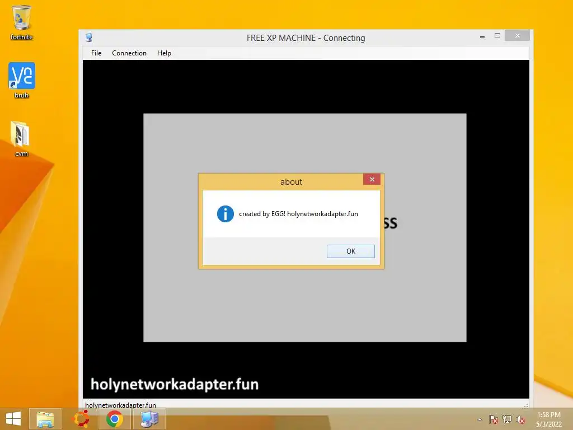Click OK in the about dialog
The width and height of the screenshot is (573, 430).
click(350, 251)
